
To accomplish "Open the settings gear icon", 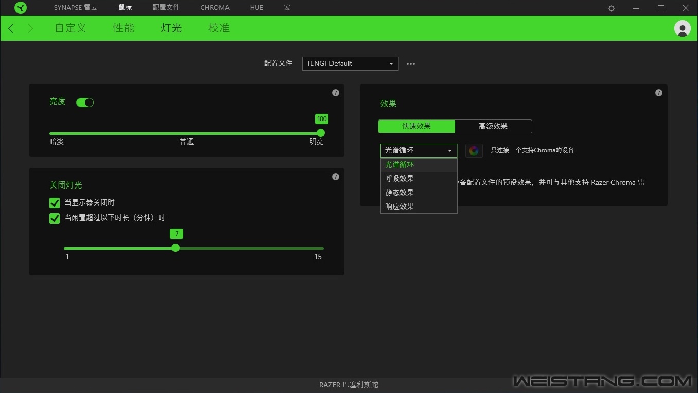I will [612, 8].
